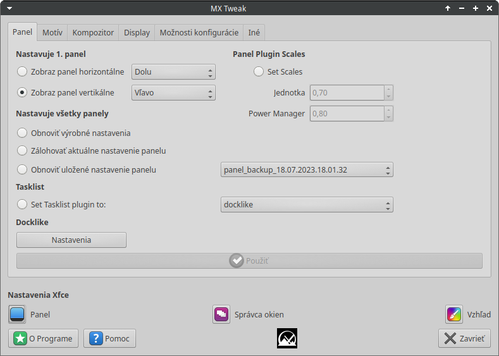Switch to the Motív tab
The image size is (499, 356).
(52, 32)
